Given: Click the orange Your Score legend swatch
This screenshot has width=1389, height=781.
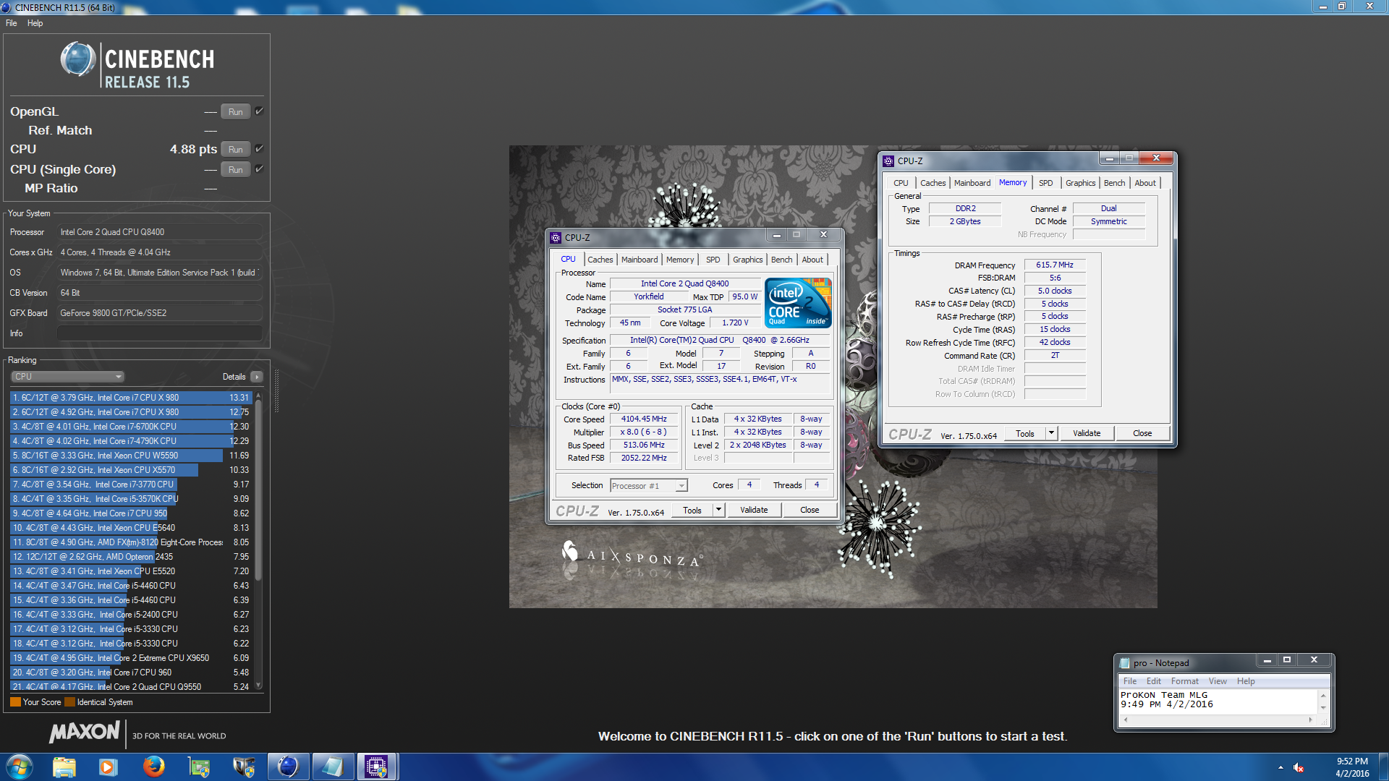Looking at the screenshot, I should 15,702.
